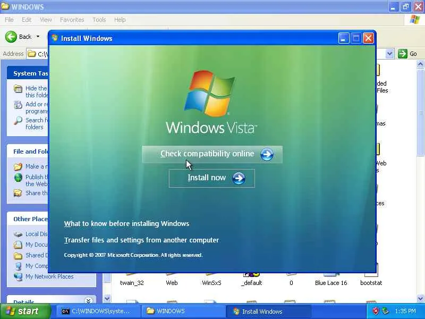Click the Windows flag logo in explorer toolbar
Image resolution: width=425 pixels, height=319 pixels.
click(x=415, y=20)
